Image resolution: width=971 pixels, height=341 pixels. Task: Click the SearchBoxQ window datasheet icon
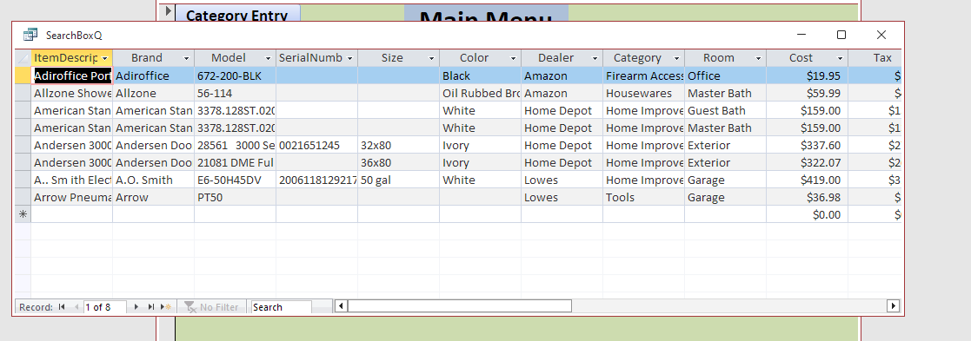pyautogui.click(x=30, y=36)
